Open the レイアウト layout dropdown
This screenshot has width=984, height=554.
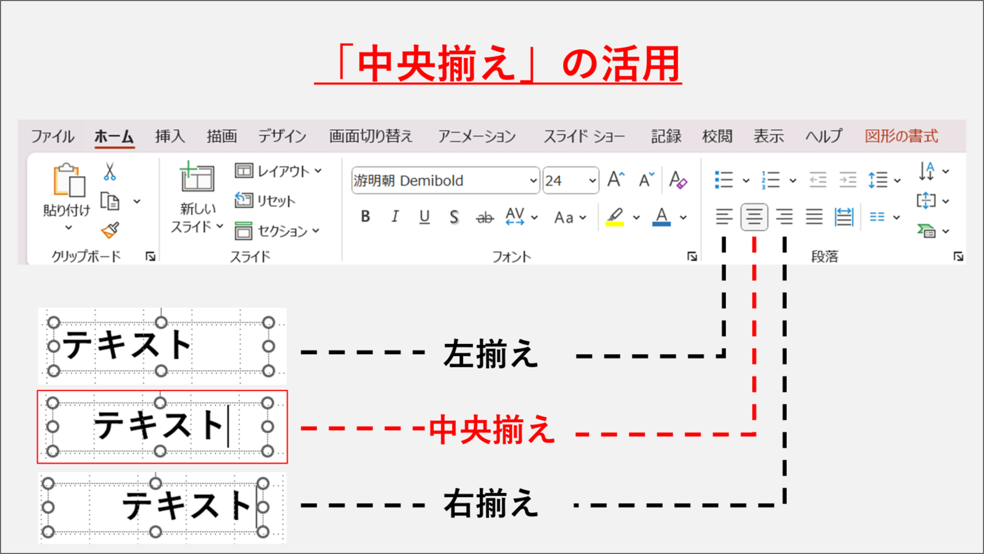(x=278, y=171)
